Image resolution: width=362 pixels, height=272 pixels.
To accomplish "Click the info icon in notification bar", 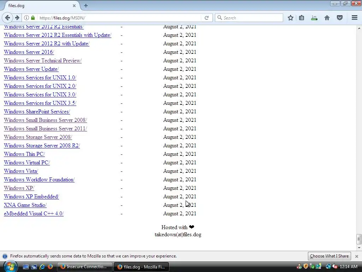I will coord(5,256).
